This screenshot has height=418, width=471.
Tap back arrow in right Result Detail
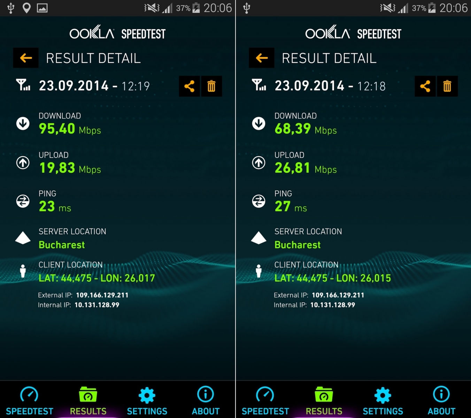262,58
